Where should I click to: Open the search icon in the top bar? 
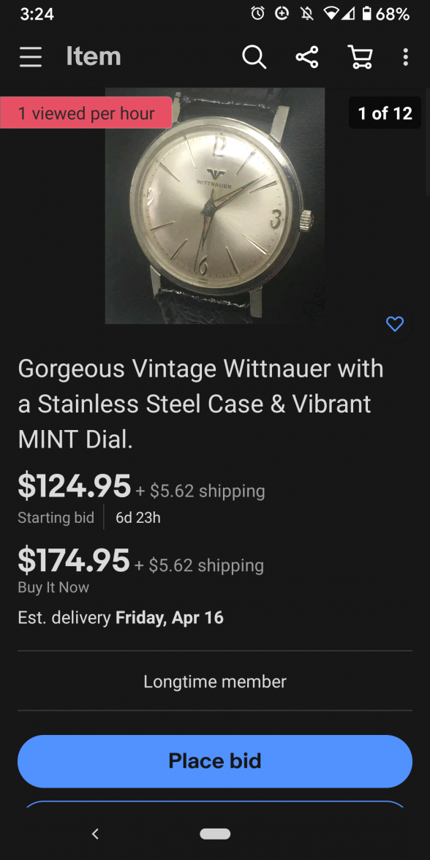coord(254,56)
